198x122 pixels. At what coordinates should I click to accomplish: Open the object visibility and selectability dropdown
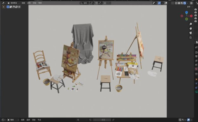pyautogui.click(x=155, y=3)
